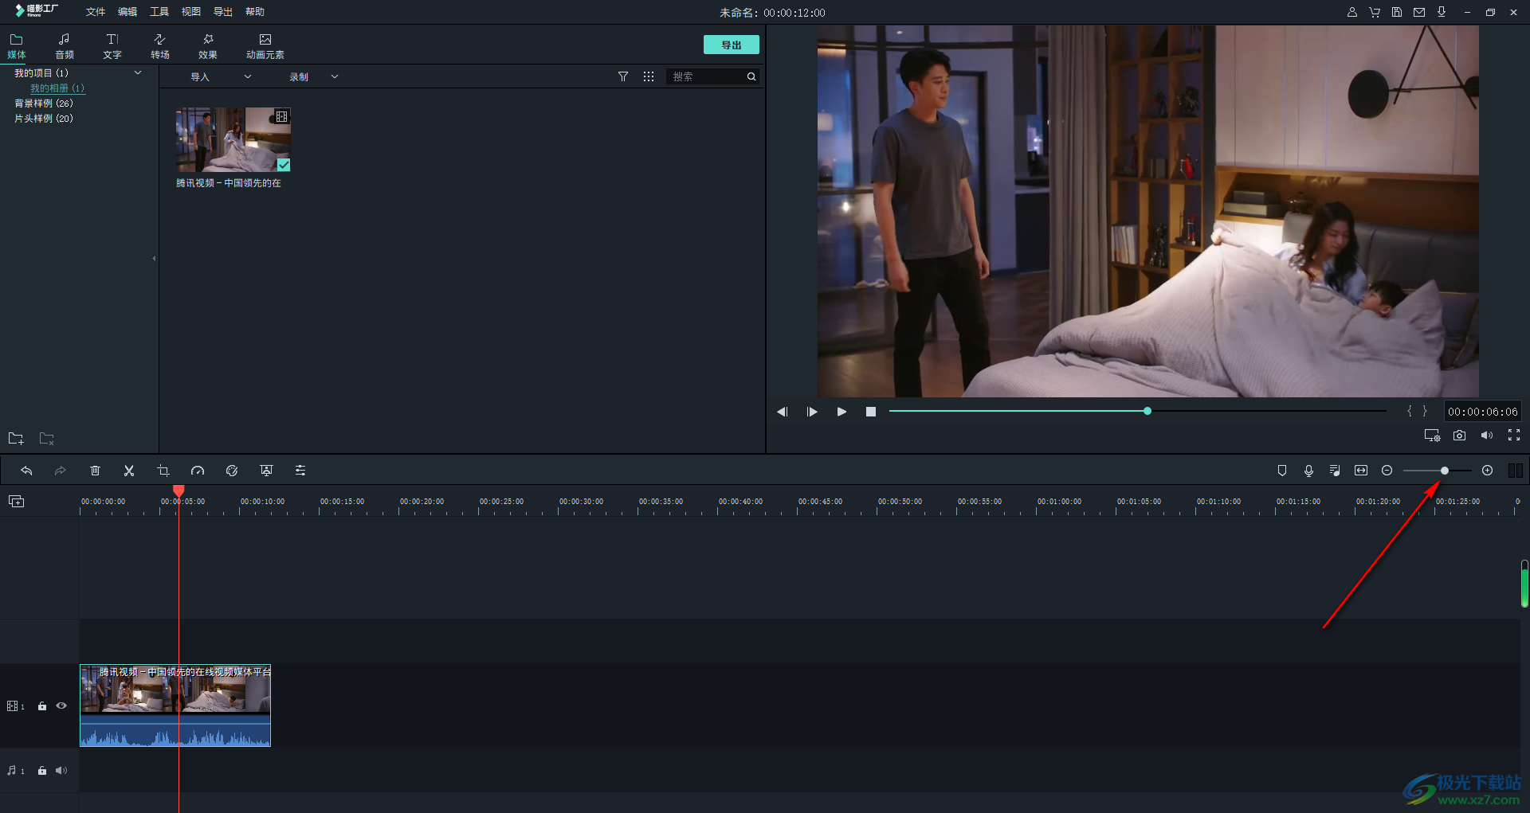Open the speed control tool

click(x=198, y=471)
